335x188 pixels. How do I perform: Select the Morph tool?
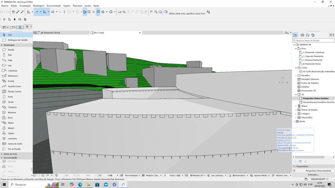click(x=11, y=128)
